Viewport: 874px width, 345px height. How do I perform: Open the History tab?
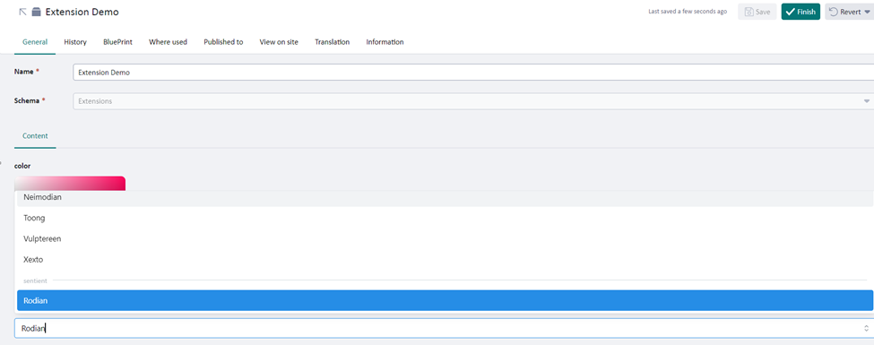(75, 42)
